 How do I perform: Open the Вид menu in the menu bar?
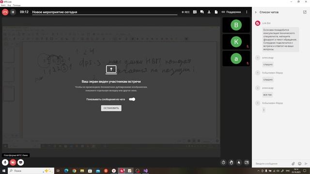(x=9, y=5)
